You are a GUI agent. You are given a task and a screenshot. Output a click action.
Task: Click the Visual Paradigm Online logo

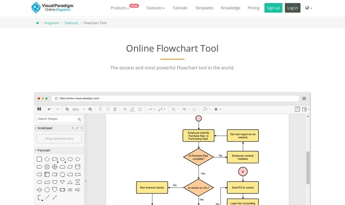point(52,7)
